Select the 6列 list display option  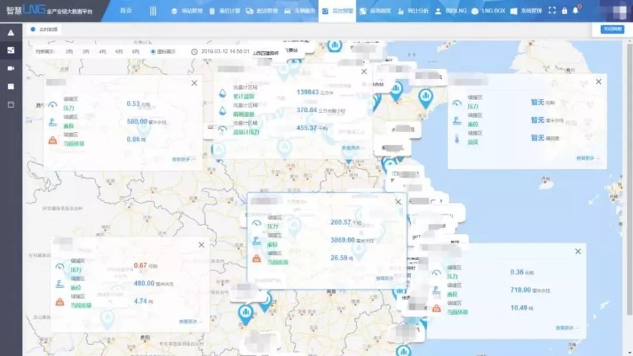click(x=119, y=52)
